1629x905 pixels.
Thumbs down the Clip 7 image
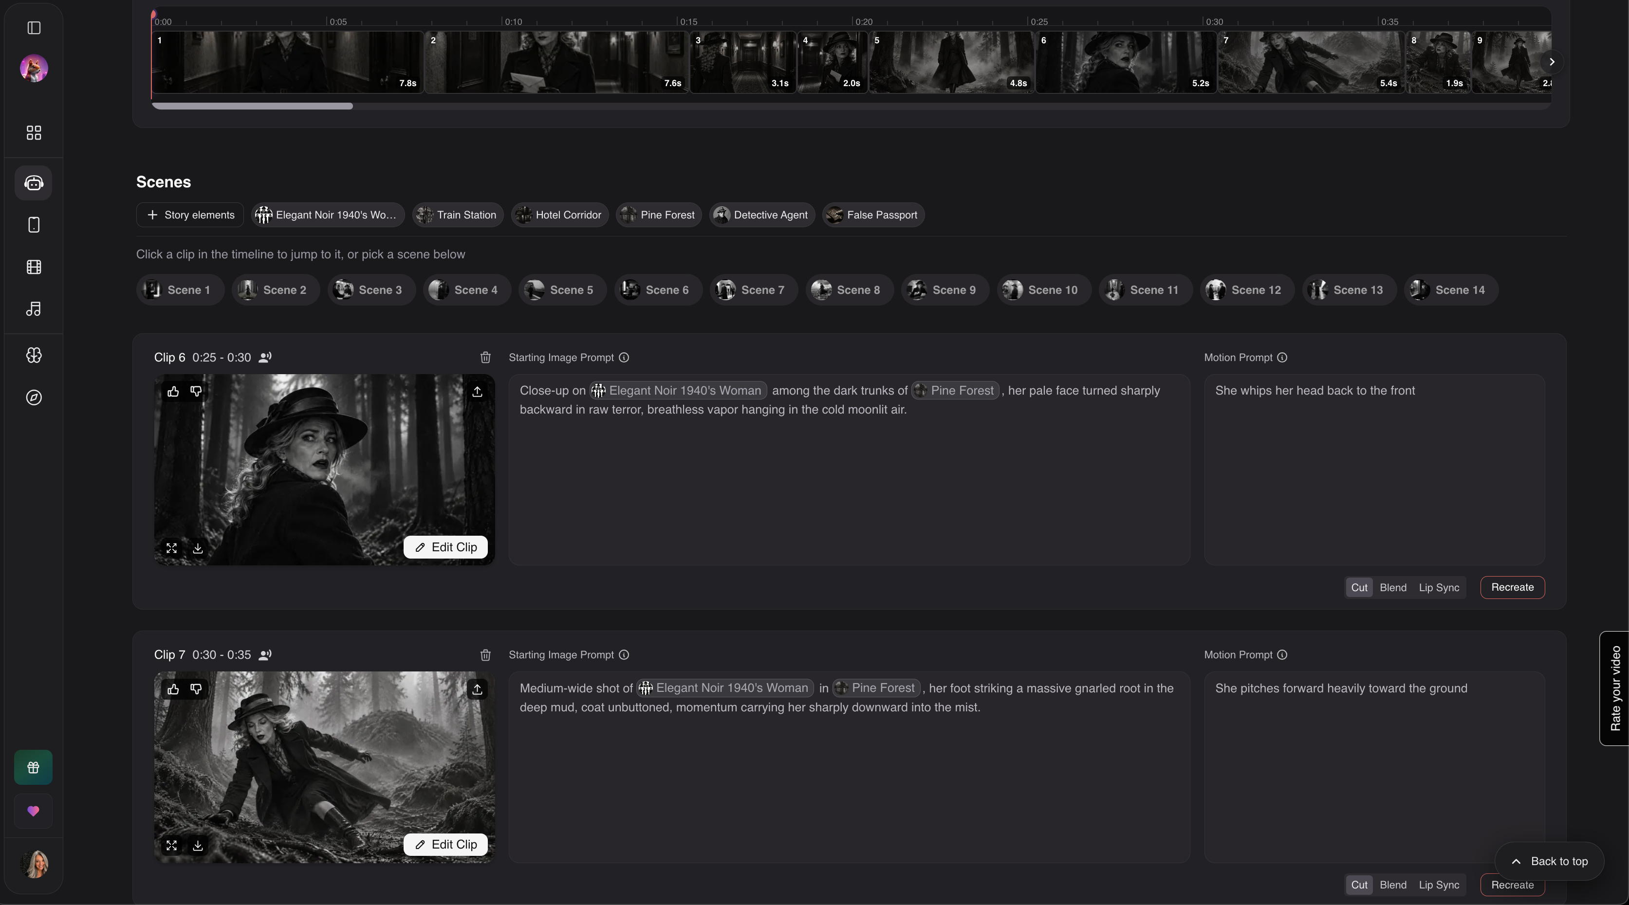point(196,689)
